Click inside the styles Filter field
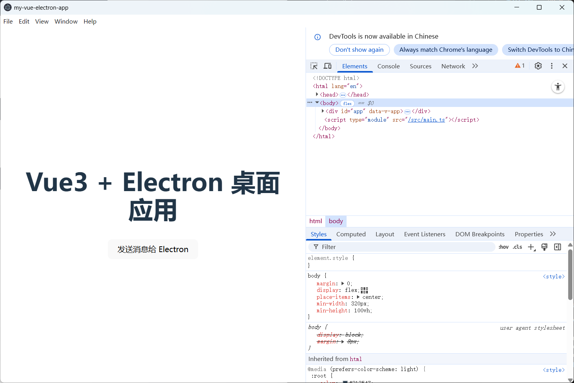 coord(387,247)
